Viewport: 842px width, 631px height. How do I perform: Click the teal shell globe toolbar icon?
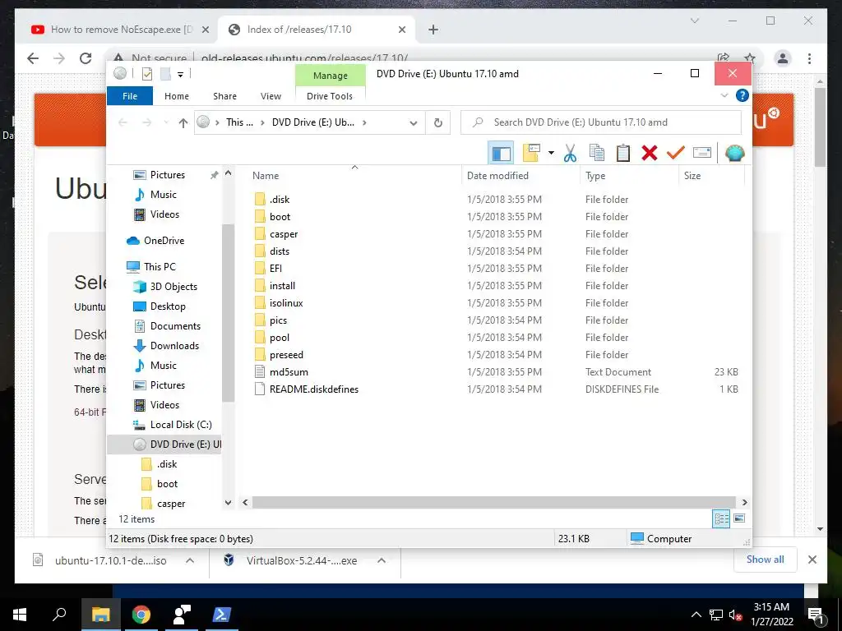(734, 154)
